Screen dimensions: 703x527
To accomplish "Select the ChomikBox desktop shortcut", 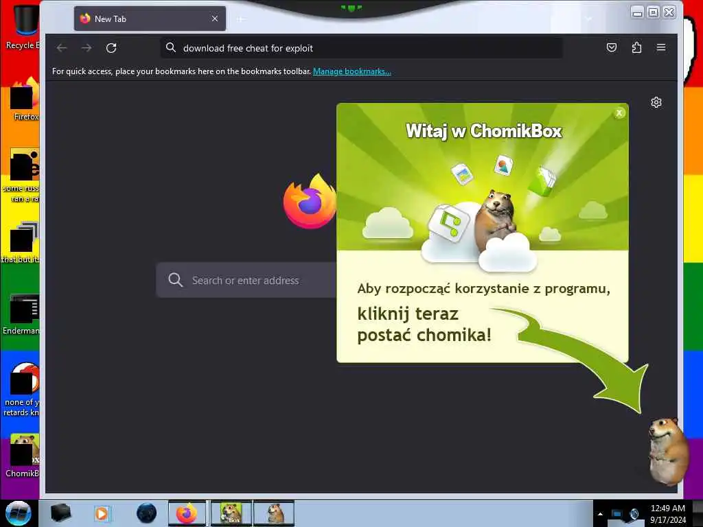I will [23, 455].
